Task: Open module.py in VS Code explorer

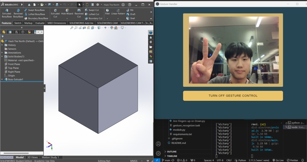Action: click(179, 130)
